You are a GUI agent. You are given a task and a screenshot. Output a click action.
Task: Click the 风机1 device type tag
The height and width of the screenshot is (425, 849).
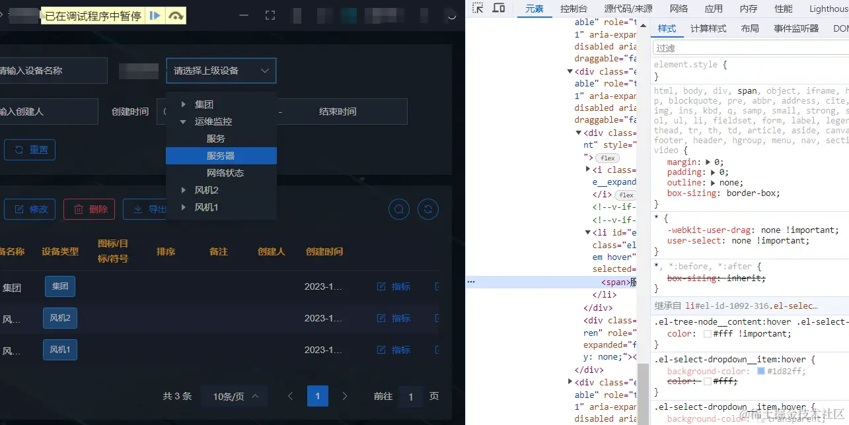60,350
